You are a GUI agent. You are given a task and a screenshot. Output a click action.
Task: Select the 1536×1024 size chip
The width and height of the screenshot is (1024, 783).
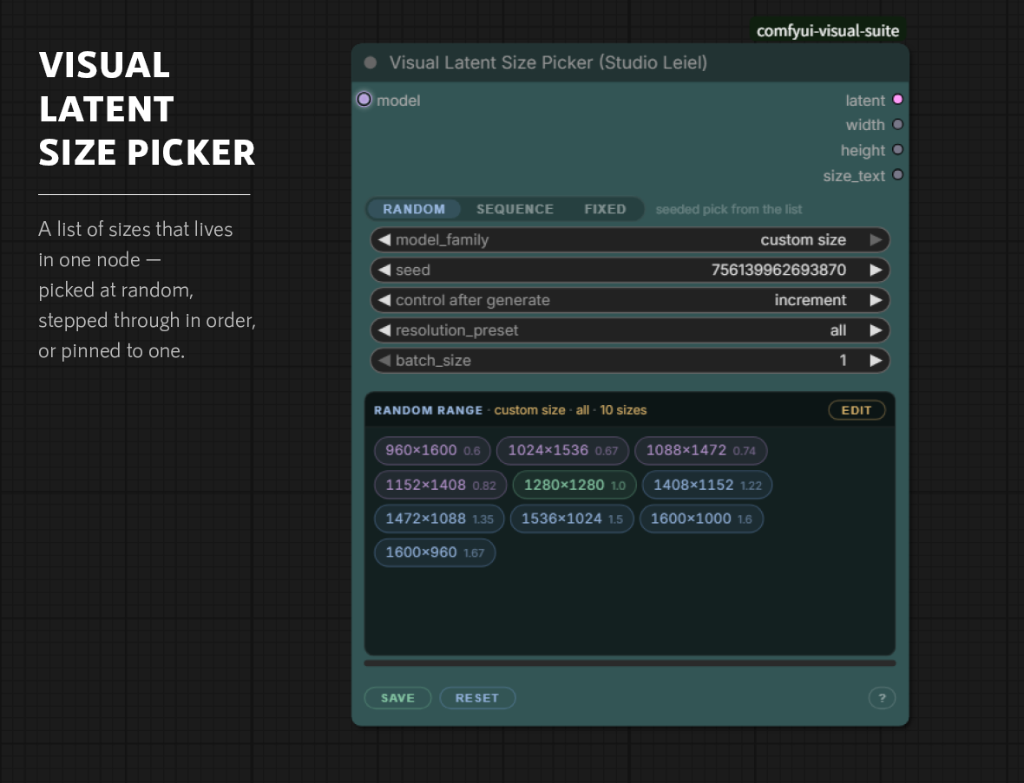[571, 519]
